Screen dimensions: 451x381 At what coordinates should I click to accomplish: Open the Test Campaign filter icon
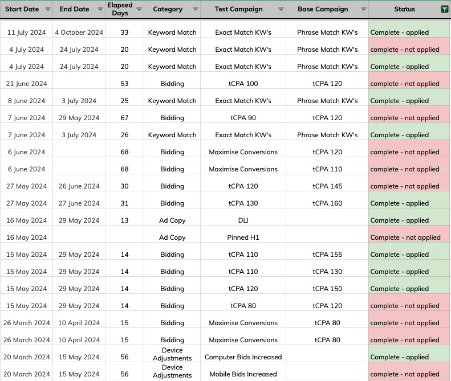tap(281, 9)
